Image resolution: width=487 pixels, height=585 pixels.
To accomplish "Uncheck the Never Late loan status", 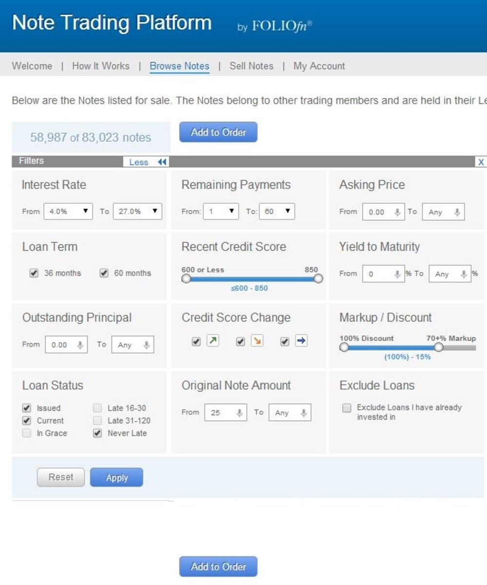I will [x=97, y=433].
